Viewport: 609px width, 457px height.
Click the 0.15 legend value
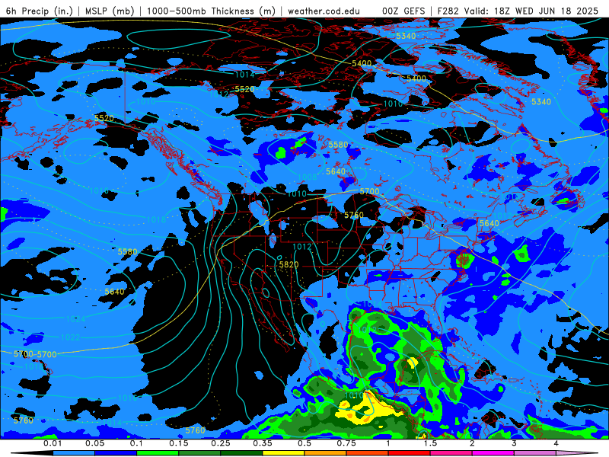179,443
